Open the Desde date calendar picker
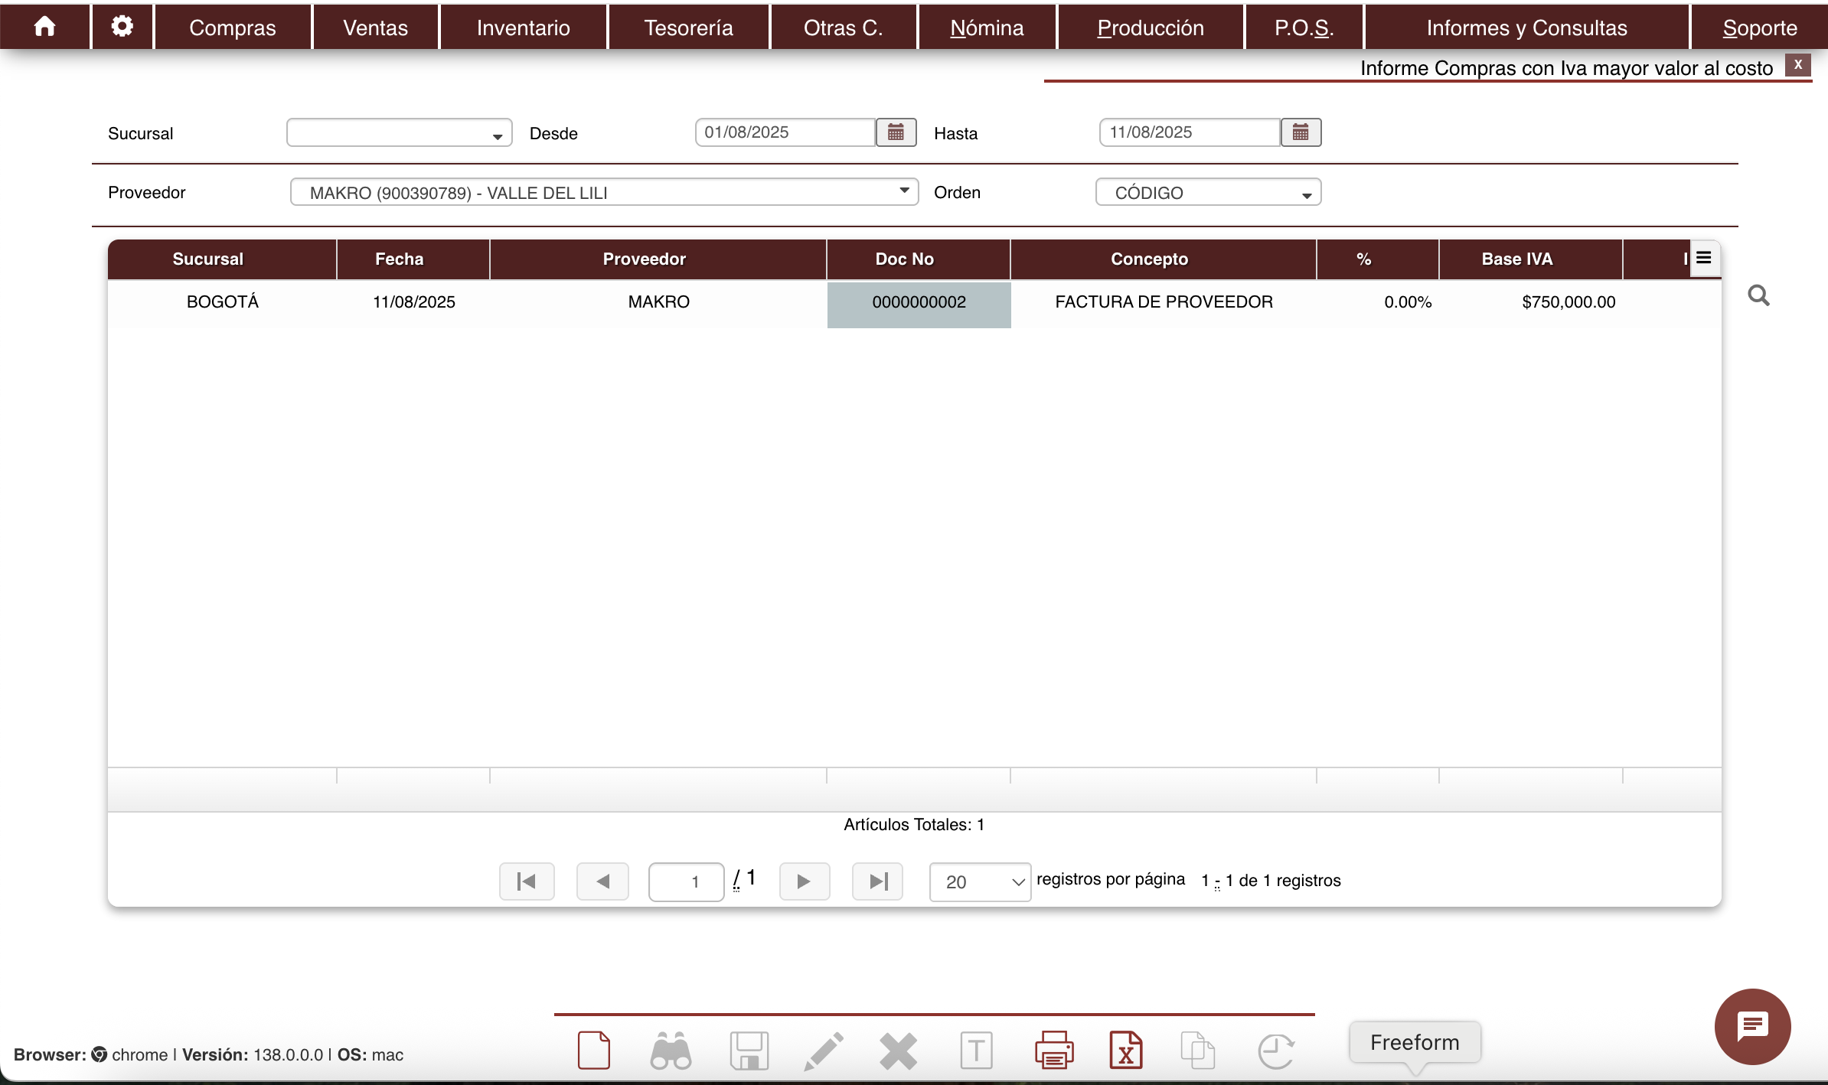 point(896,132)
